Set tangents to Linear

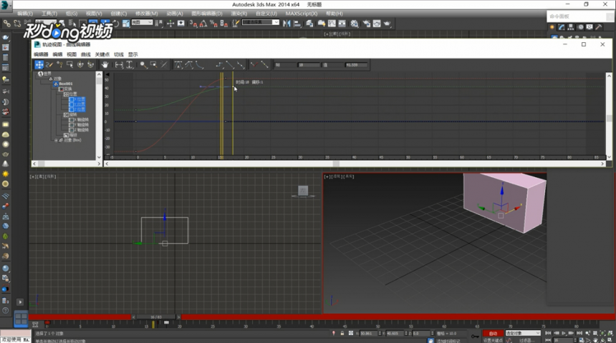point(230,65)
